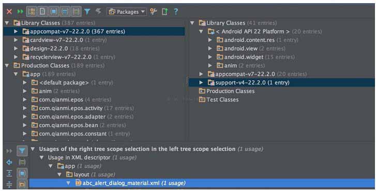Click the blue back arrow in usages panel

pyautogui.click(x=9, y=163)
